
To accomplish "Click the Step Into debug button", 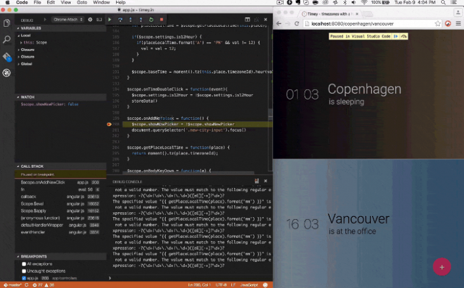I will point(131,20).
